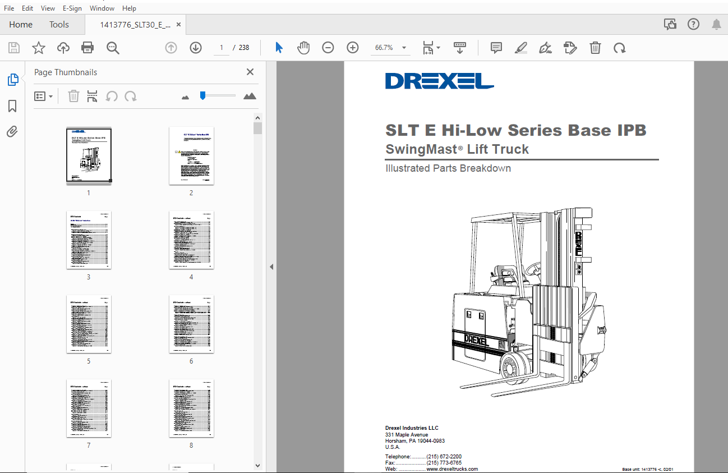
Task: Go to next page arrow
Action: point(195,48)
